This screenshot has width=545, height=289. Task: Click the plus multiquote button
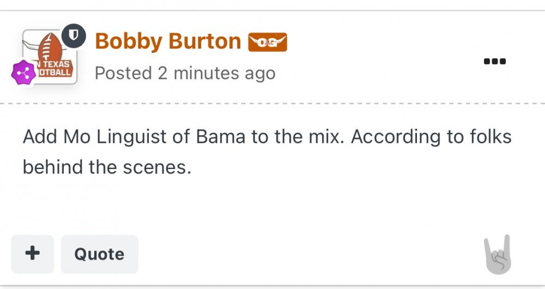click(x=33, y=254)
